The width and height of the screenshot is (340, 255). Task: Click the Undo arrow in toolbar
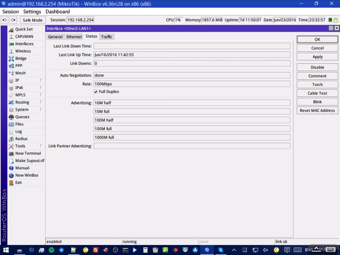click(5, 20)
